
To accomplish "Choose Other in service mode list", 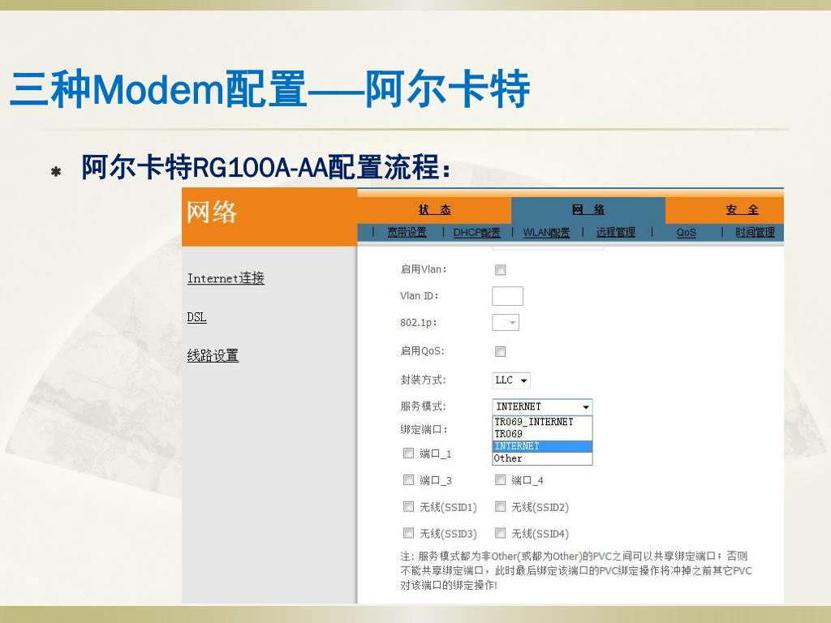I will click(542, 458).
